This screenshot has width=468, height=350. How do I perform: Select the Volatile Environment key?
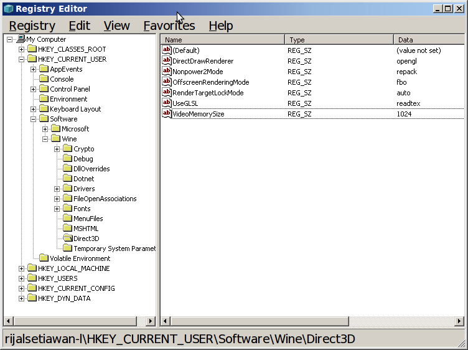coord(80,258)
